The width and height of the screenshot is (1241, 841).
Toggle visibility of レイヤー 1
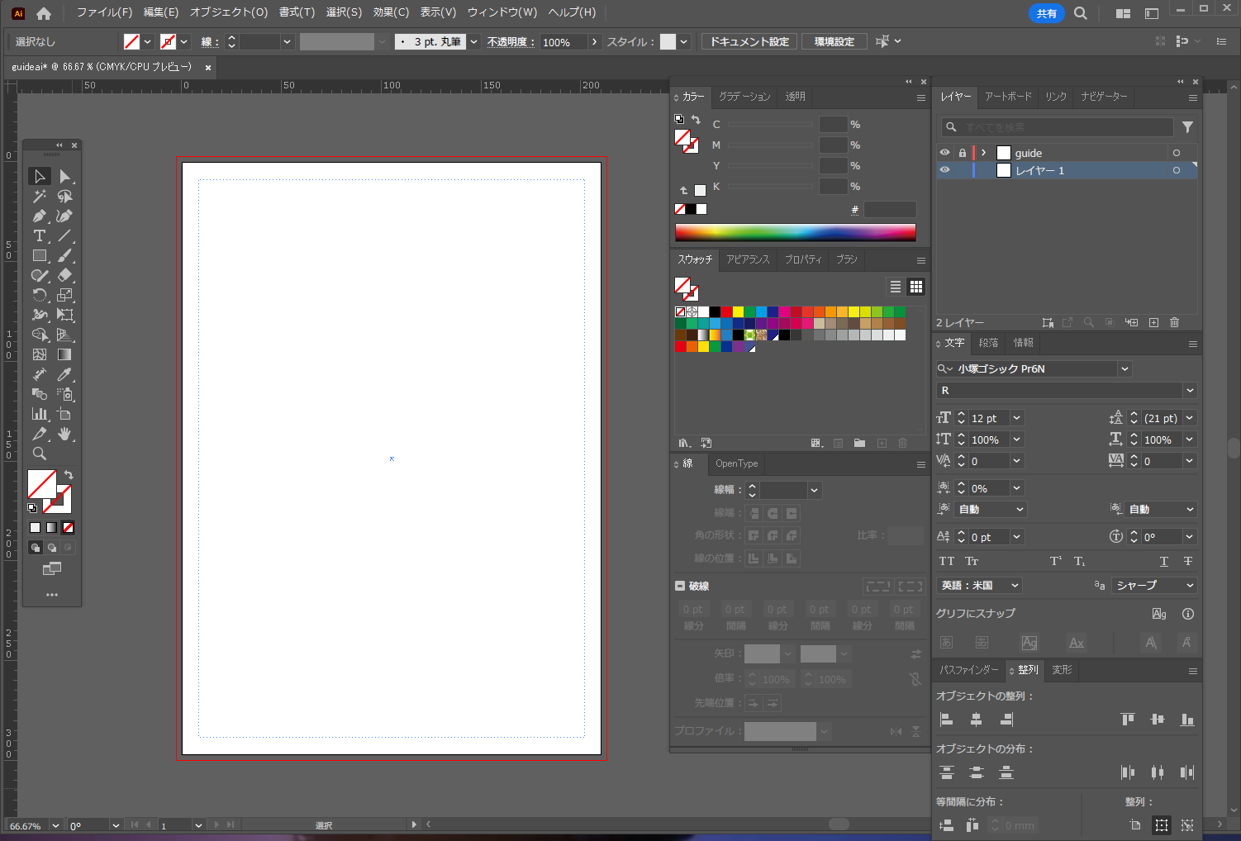(944, 170)
